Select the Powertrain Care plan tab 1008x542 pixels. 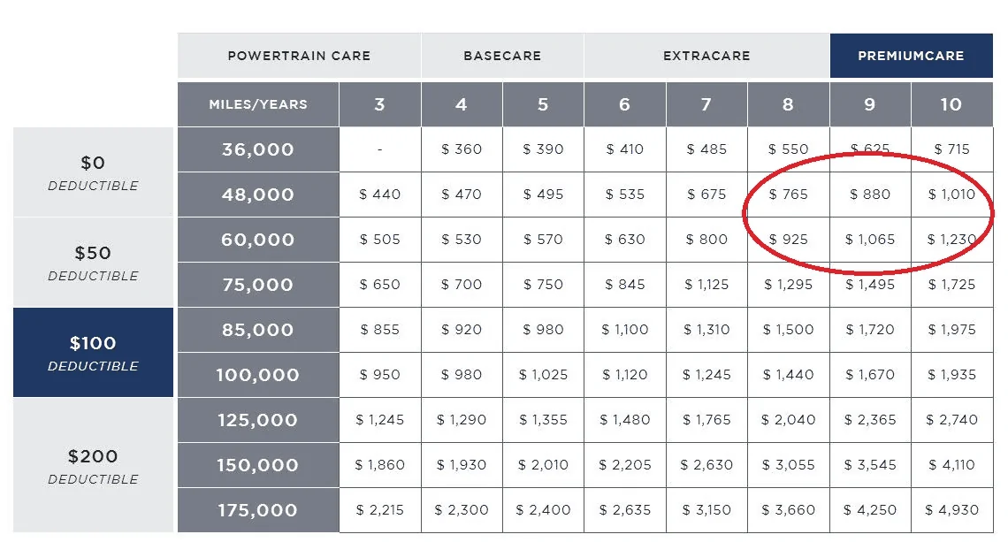click(x=299, y=56)
